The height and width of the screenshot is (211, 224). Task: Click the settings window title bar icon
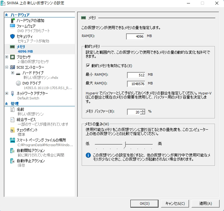coord(3,3)
